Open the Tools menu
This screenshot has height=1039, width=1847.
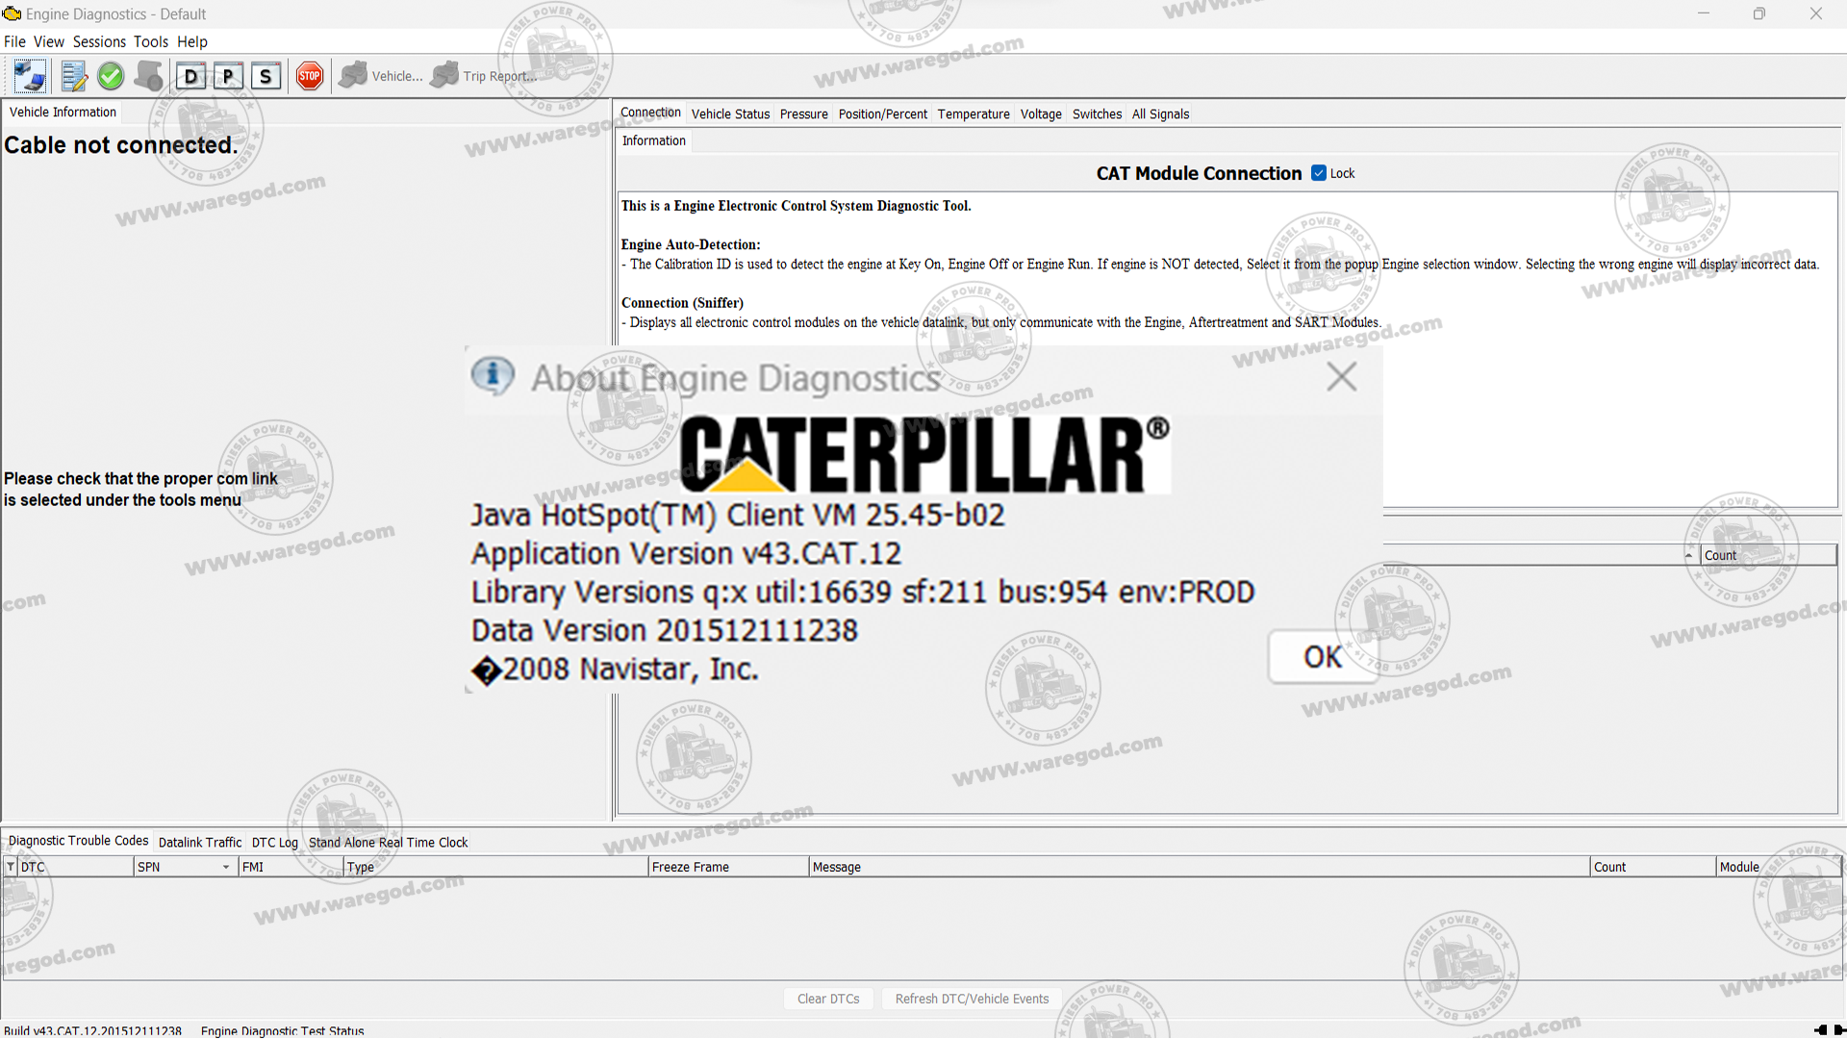[150, 41]
